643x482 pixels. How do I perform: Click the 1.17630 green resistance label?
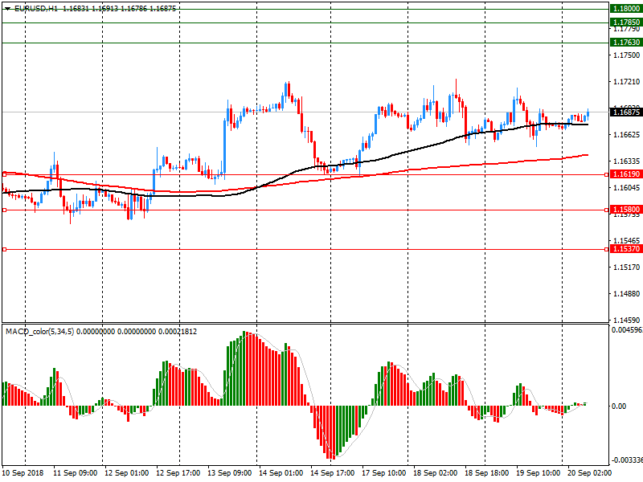(x=625, y=42)
